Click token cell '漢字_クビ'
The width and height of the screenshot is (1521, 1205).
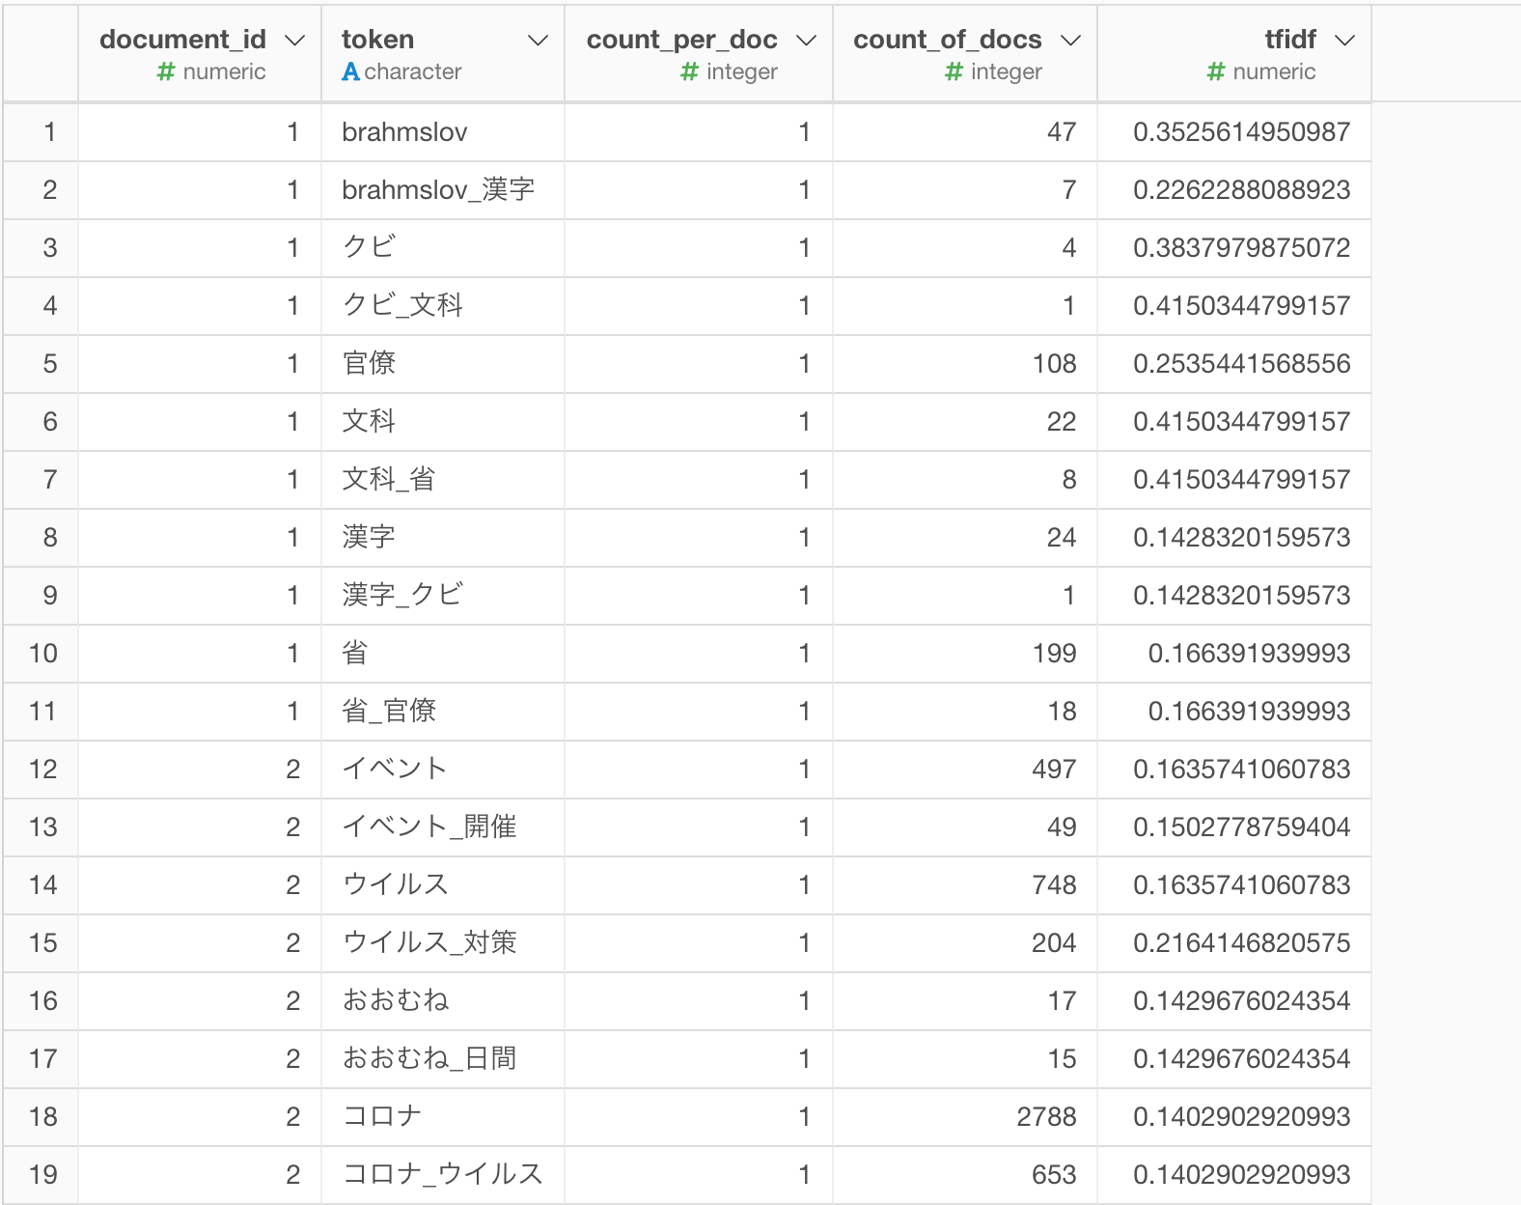(x=443, y=596)
